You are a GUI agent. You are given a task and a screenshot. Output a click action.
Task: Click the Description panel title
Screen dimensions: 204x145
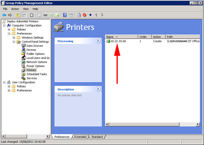(66, 89)
